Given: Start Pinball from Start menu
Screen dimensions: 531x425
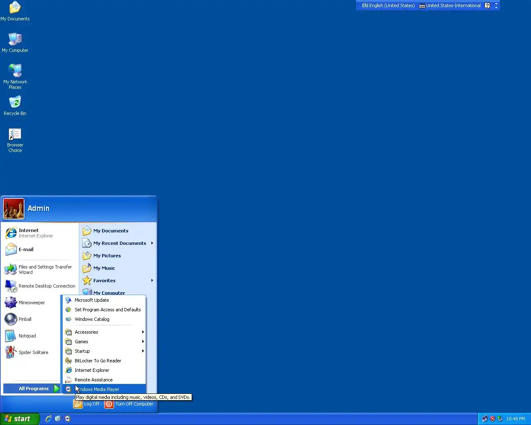Looking at the screenshot, I should pos(32,319).
